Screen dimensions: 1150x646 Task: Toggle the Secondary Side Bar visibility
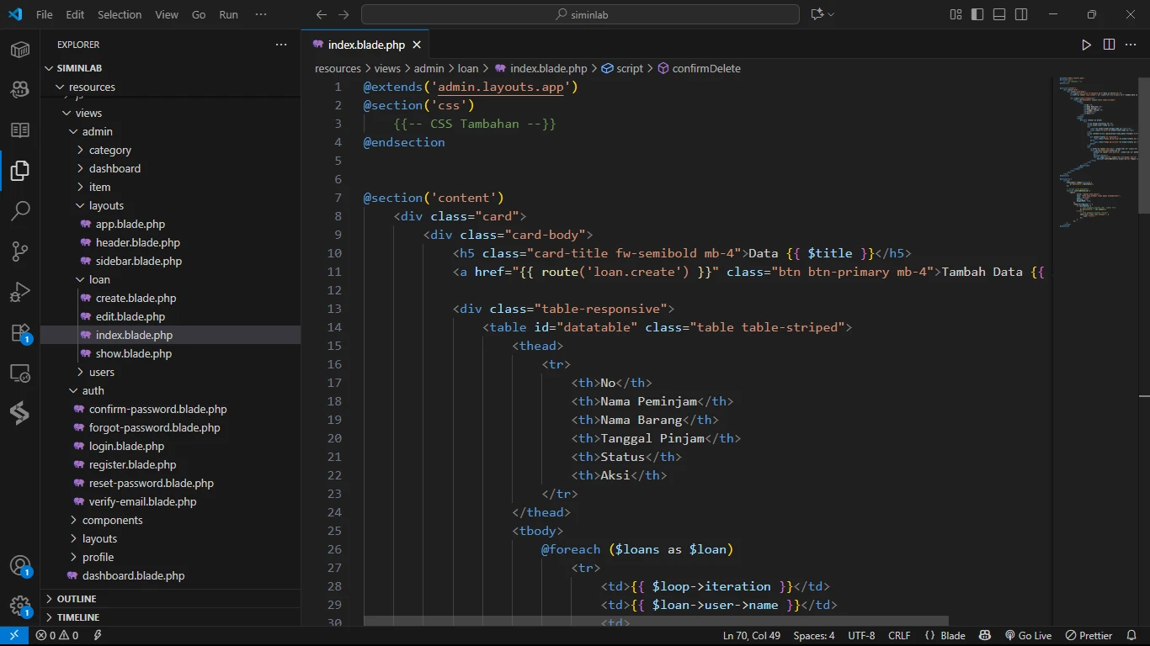pyautogui.click(x=1021, y=14)
